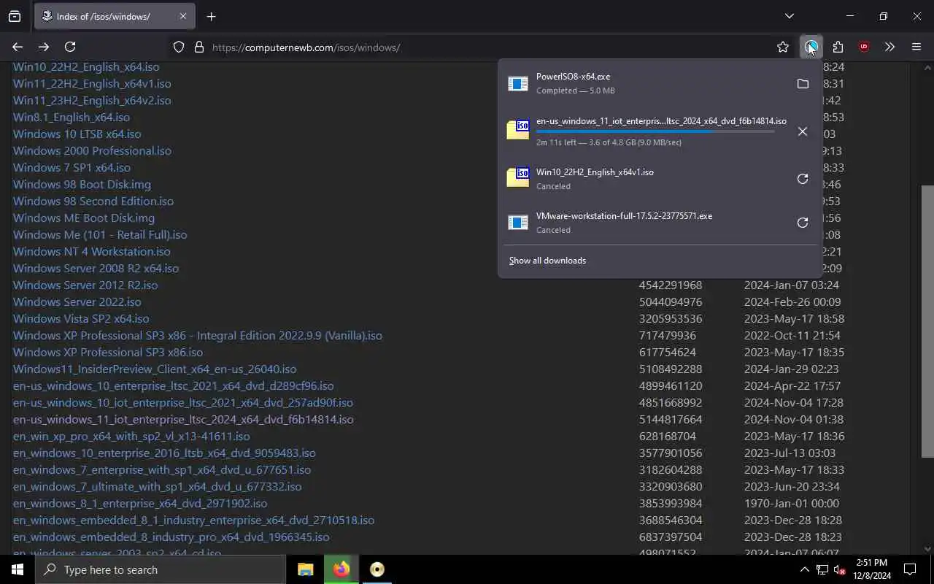Select the Index of /isos/windows/ tab

tap(113, 16)
